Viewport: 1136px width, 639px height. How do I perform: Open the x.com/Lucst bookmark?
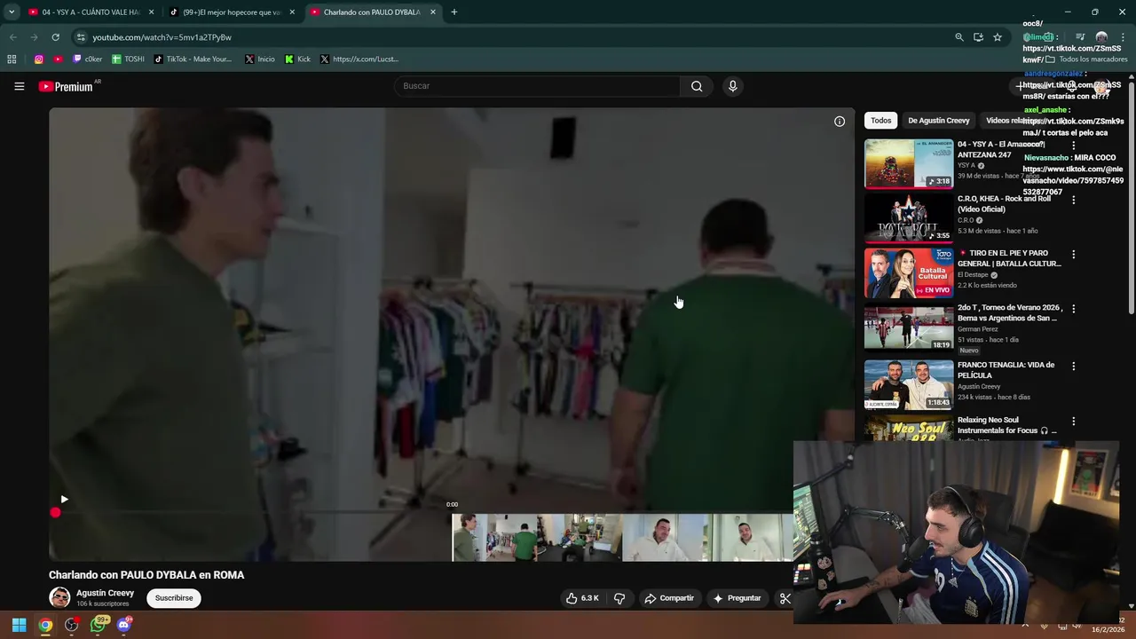(359, 59)
